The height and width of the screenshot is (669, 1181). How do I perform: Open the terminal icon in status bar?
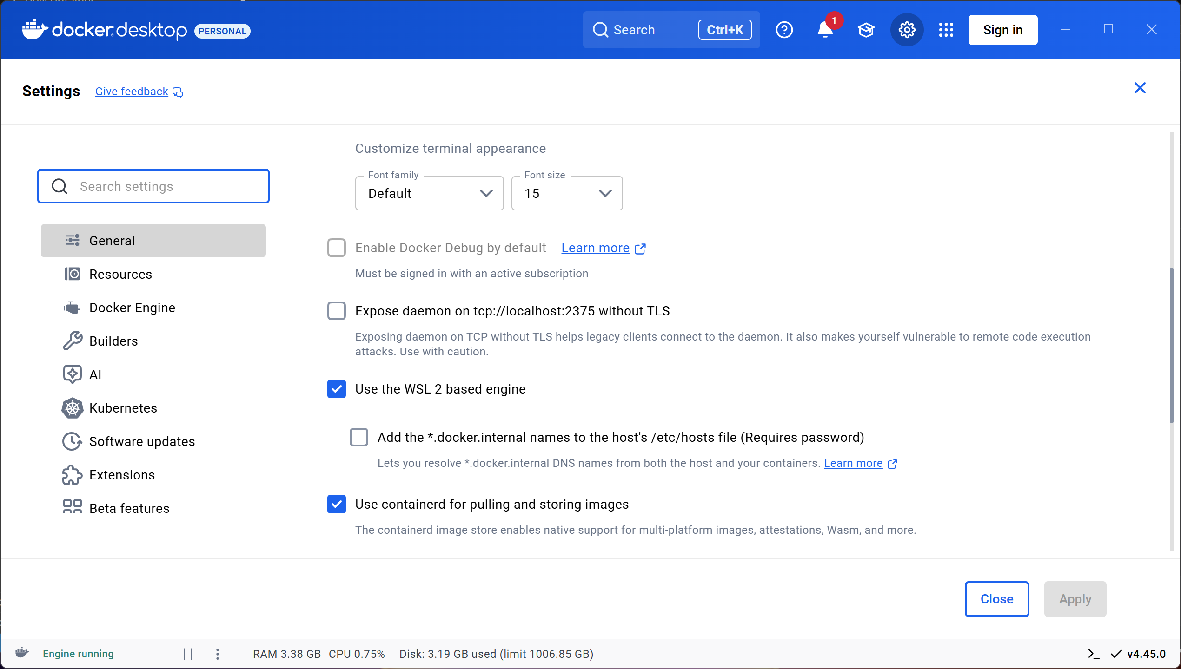click(x=1093, y=654)
